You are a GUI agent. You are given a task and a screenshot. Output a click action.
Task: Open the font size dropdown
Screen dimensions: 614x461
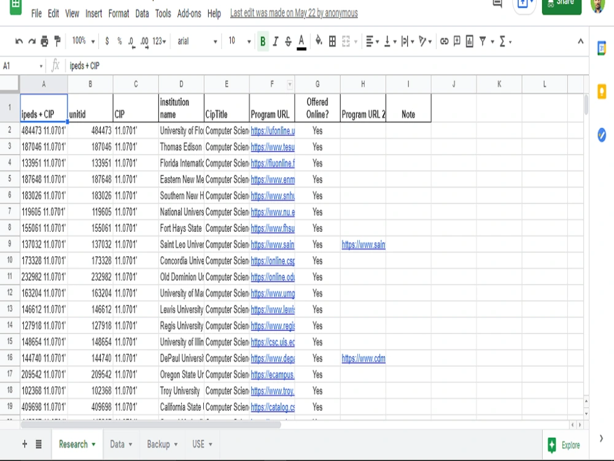(239, 41)
